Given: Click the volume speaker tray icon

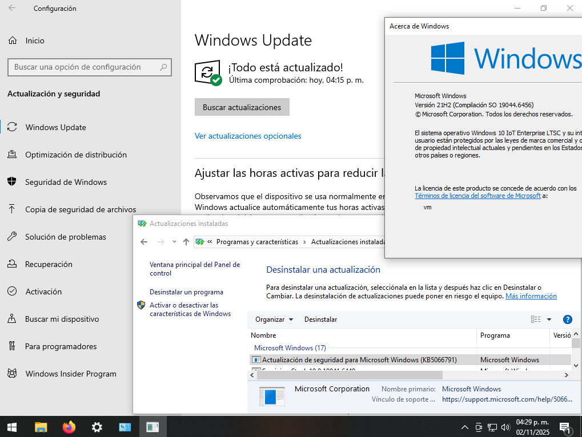Looking at the screenshot, I should pyautogui.click(x=505, y=427).
